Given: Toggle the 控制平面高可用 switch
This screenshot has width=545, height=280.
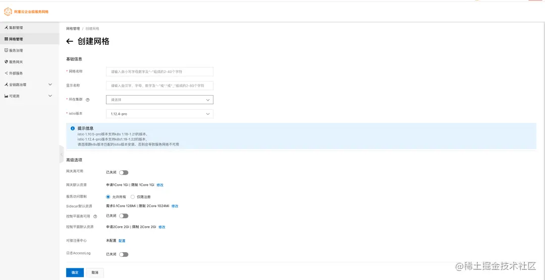Looking at the screenshot, I should (x=124, y=216).
